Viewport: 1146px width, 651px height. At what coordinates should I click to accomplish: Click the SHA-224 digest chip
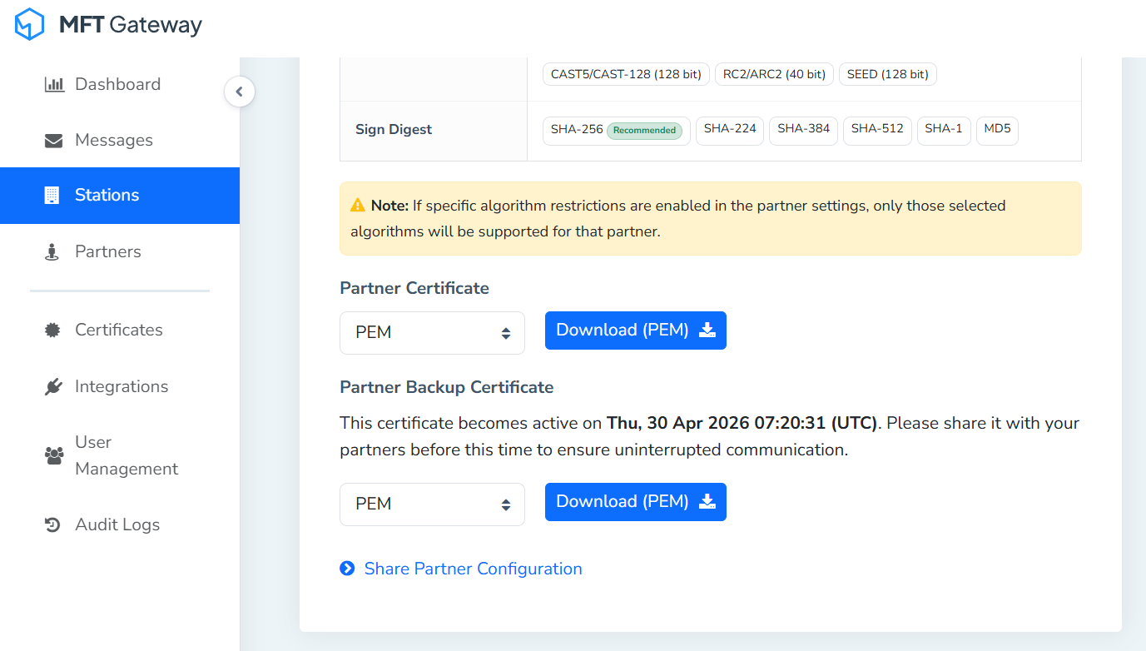point(730,131)
